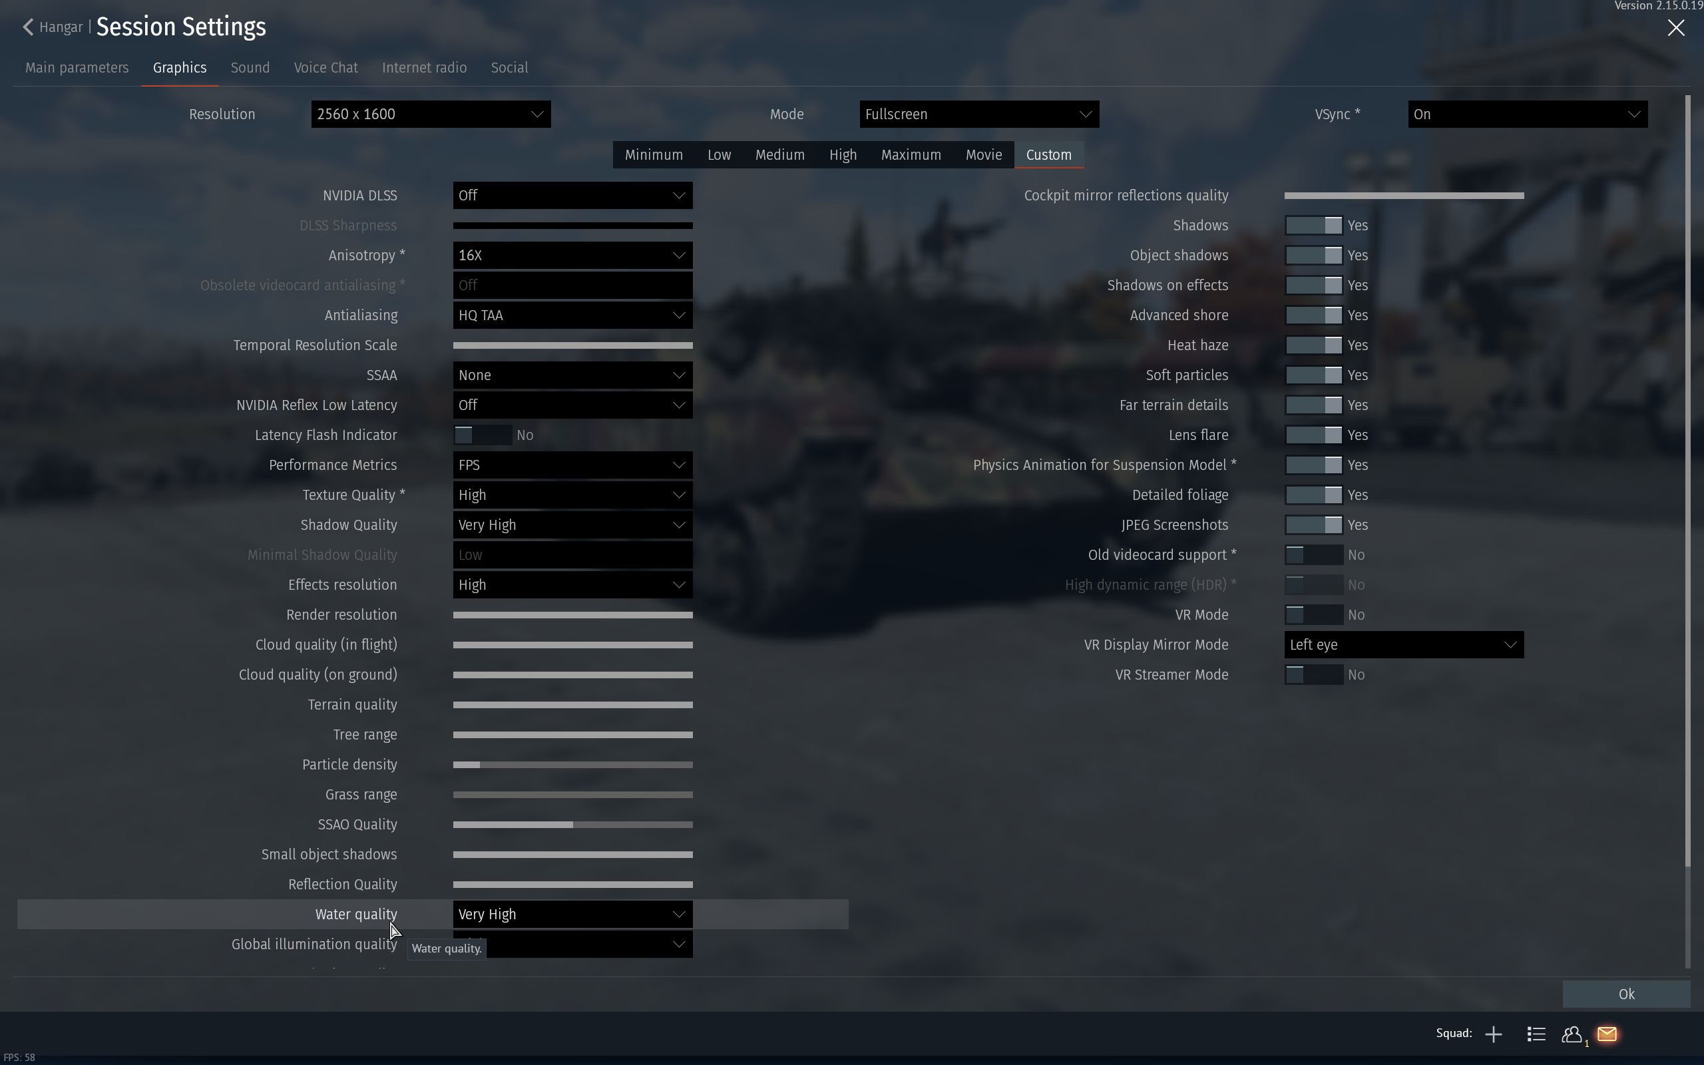Adjust Temporal Resolution Scale slider

572,345
